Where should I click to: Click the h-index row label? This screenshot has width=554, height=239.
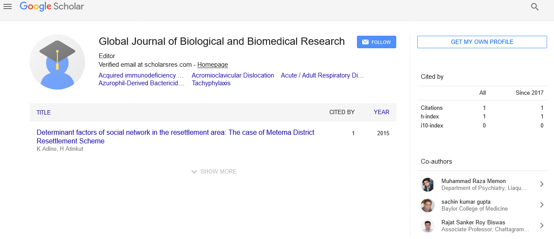pyautogui.click(x=429, y=117)
